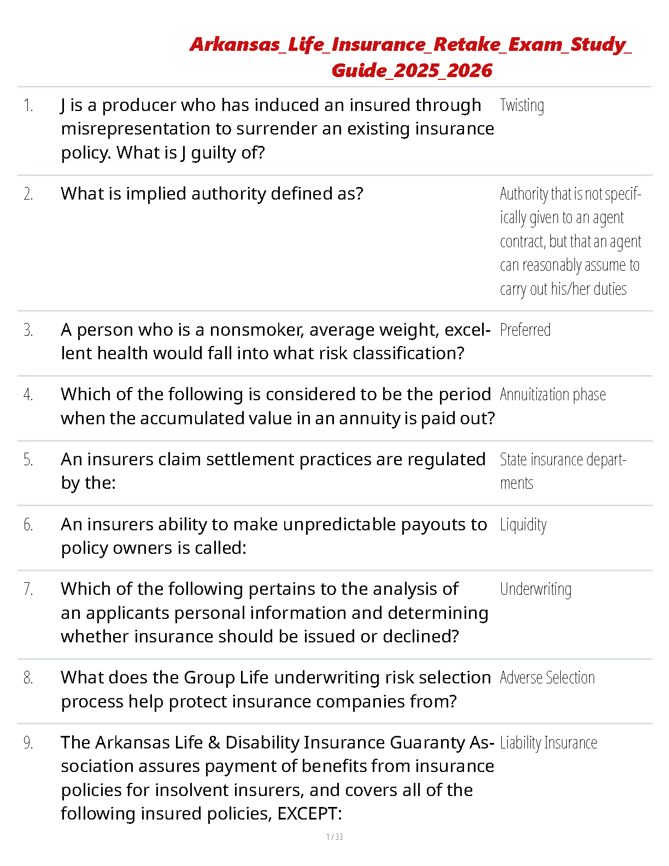Select the nonsmoker risk classification question
This screenshot has width=669, height=866.
(x=275, y=342)
